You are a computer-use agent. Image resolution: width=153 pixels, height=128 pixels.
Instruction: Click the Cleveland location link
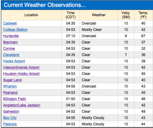tap(11, 55)
